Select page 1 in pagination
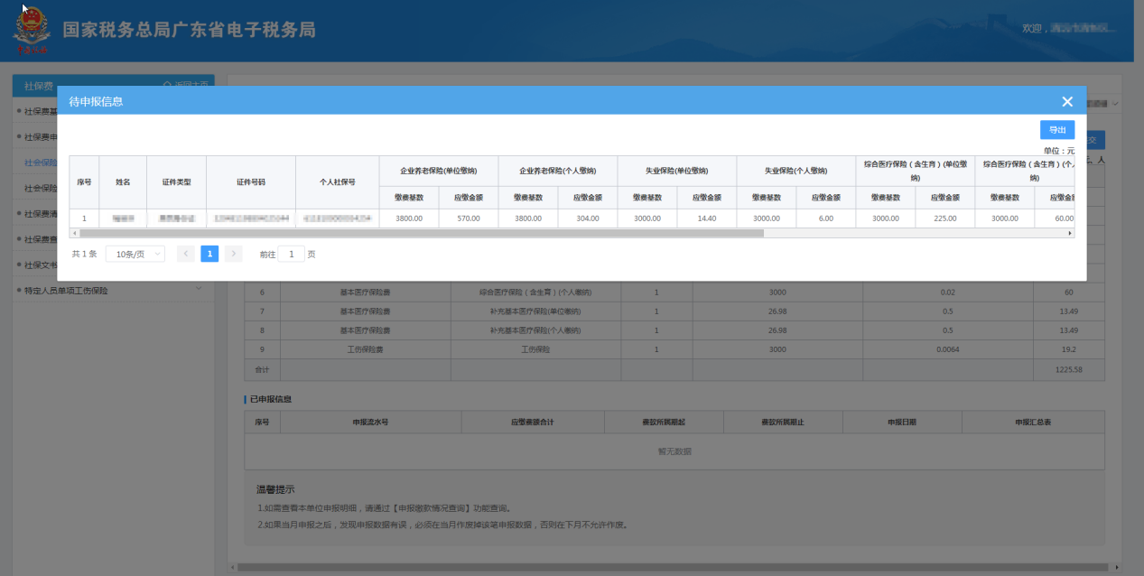1144x576 pixels. point(209,255)
